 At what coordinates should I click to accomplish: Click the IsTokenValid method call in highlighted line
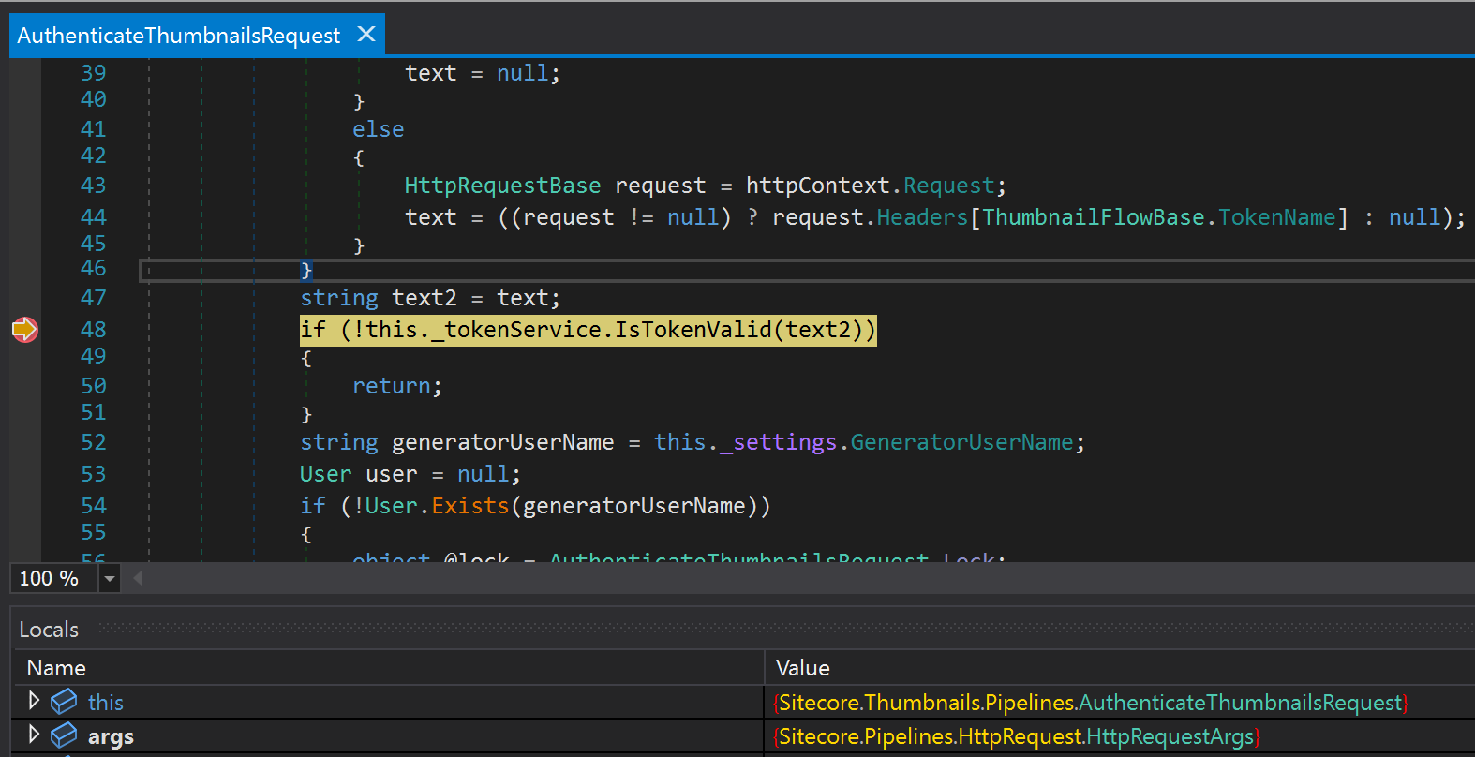693,330
